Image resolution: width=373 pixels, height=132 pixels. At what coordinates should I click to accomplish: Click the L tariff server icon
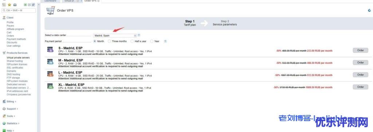50,74
